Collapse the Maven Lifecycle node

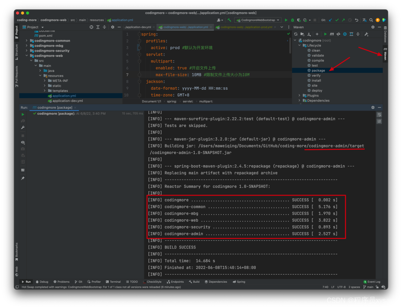(x=299, y=45)
